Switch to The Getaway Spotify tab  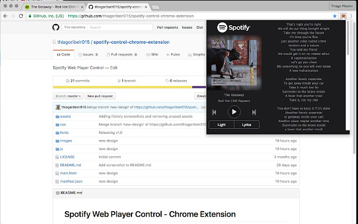coord(54,7)
